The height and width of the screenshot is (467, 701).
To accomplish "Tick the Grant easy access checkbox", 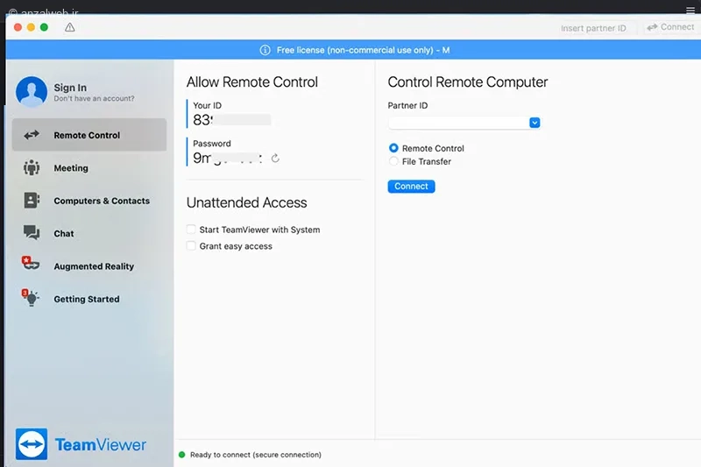I will (191, 246).
